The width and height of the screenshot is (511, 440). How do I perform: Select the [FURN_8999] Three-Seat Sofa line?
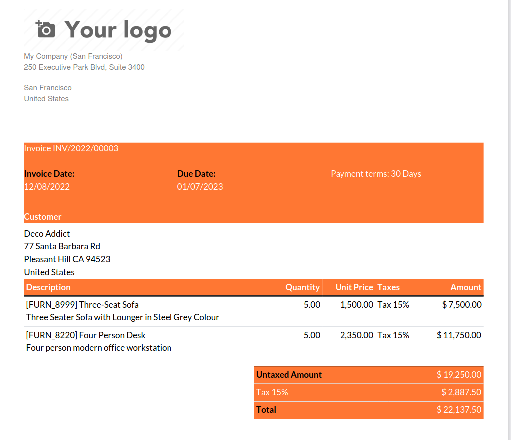[x=82, y=305]
